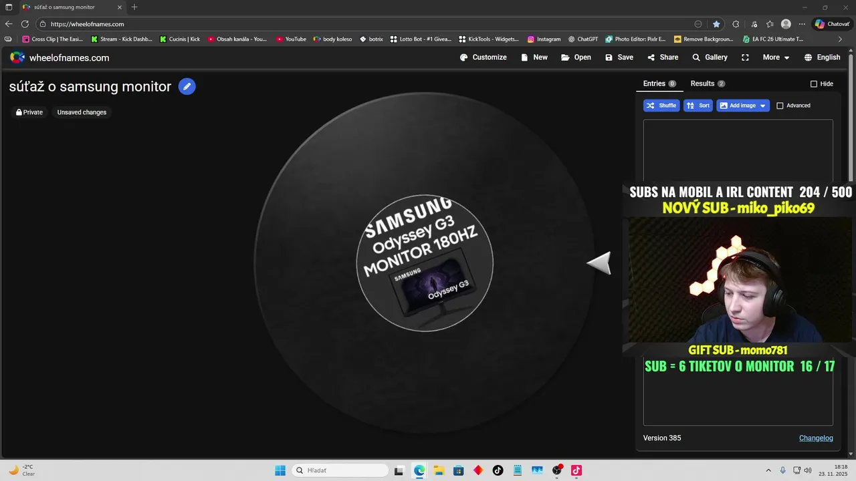Shuffle the entries
This screenshot has width=856, height=481.
661,106
